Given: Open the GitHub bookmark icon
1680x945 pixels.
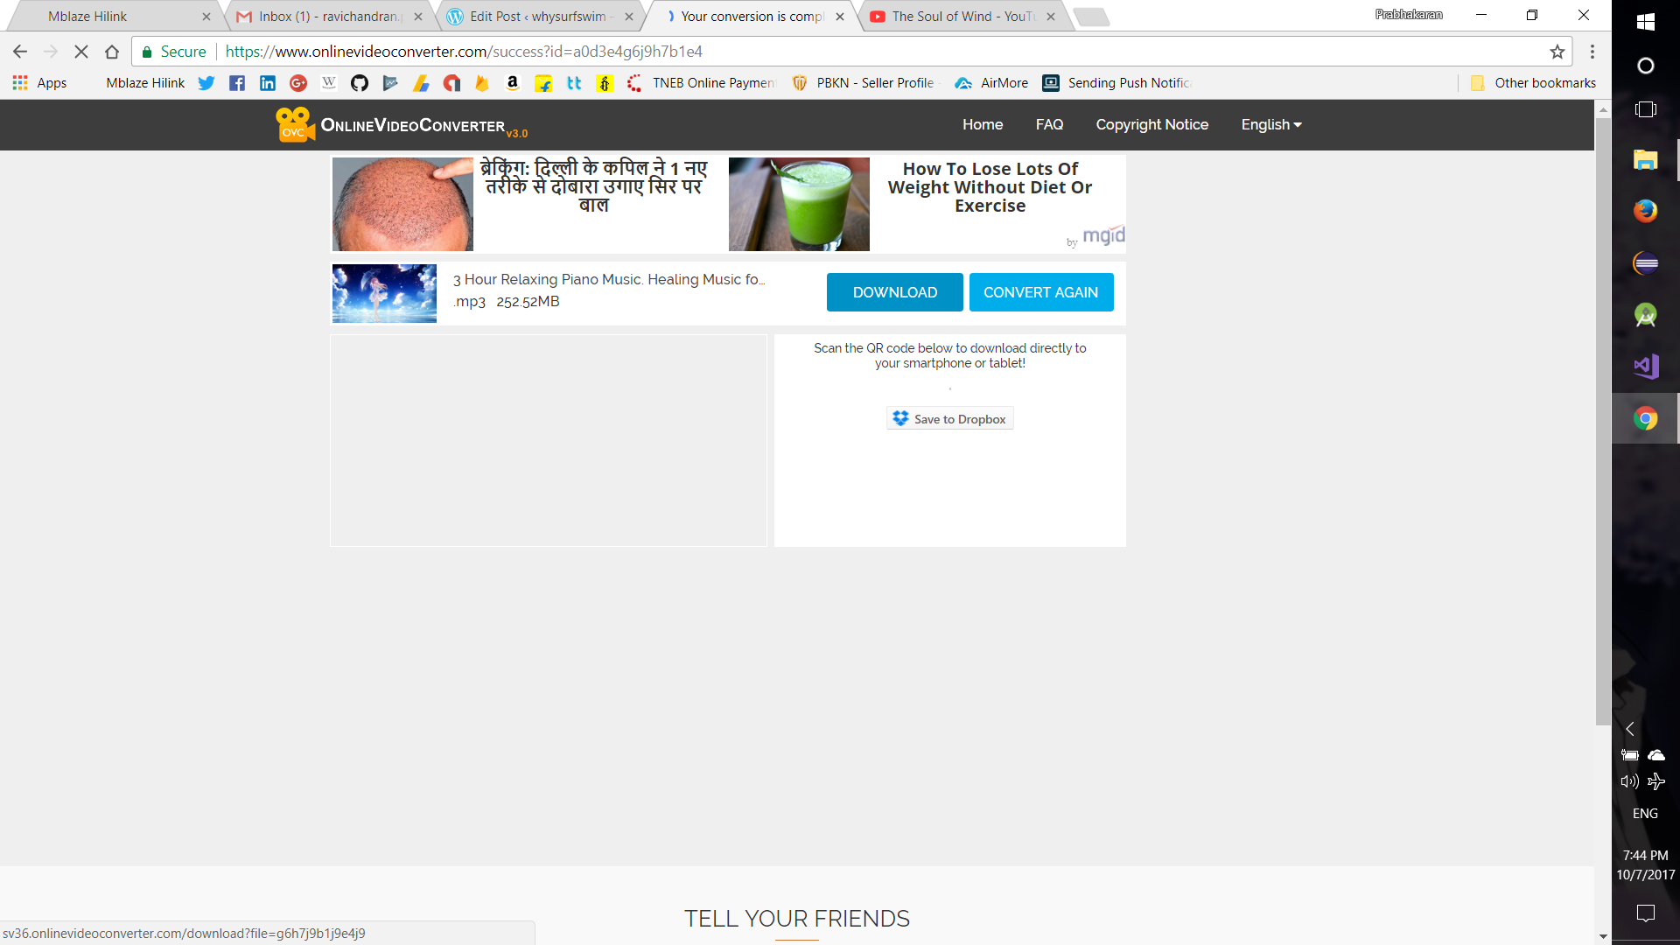Looking at the screenshot, I should click(x=360, y=83).
